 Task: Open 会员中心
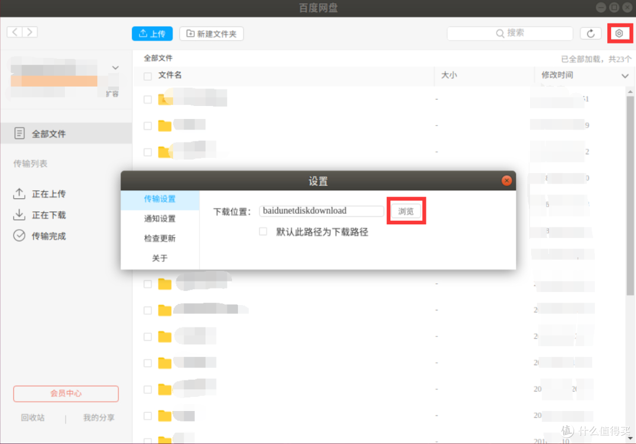pyautogui.click(x=66, y=393)
